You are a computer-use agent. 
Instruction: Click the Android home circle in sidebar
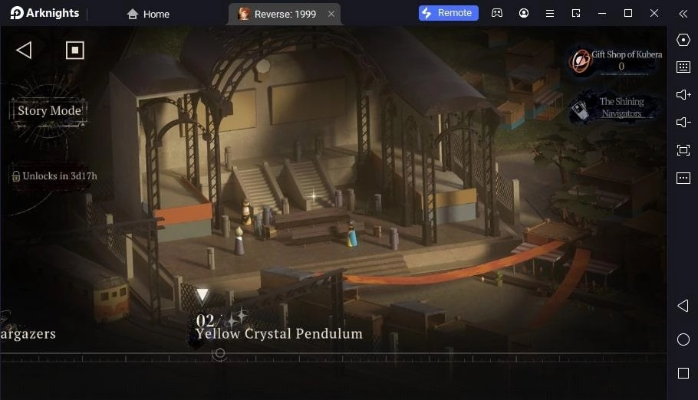coord(683,339)
